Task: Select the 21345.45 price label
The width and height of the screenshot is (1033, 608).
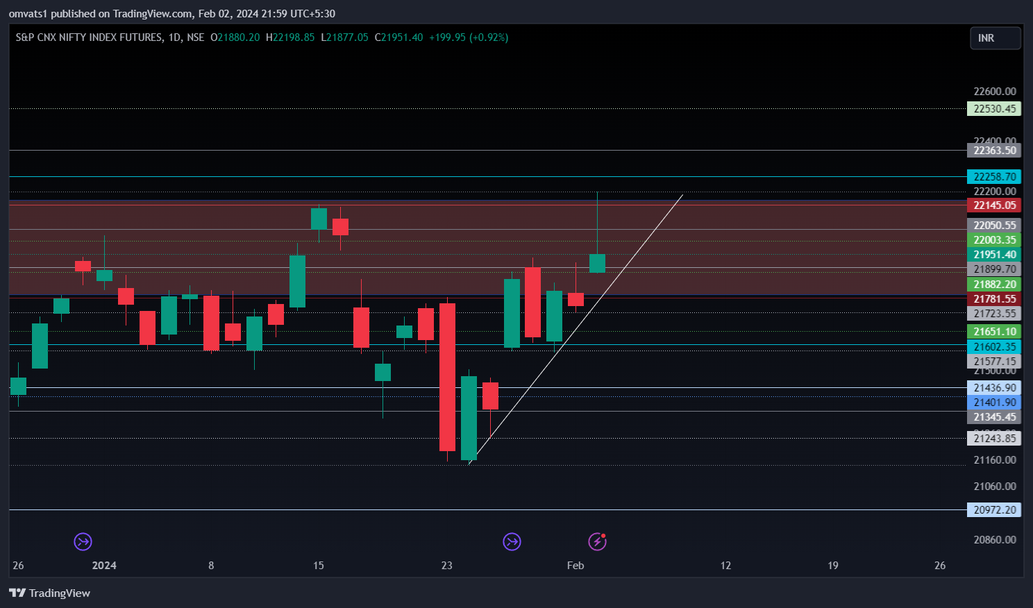Action: pos(994,417)
